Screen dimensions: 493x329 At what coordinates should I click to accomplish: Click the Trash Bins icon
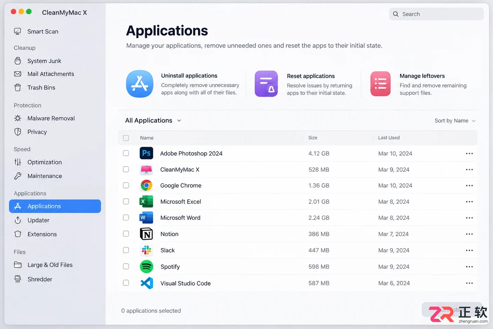click(x=17, y=88)
